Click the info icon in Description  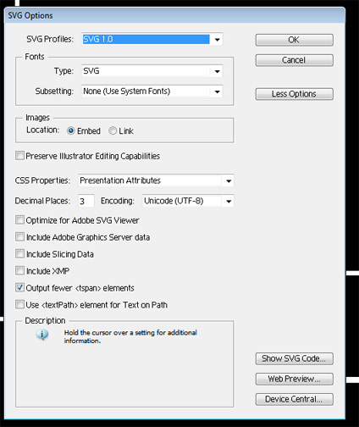pos(42,335)
